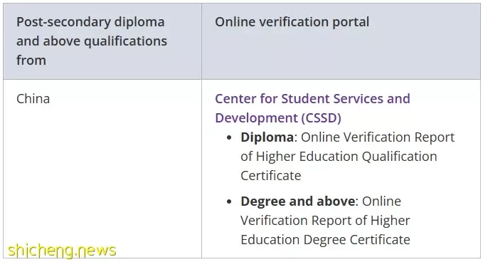Click Education Degree Certificate text line

[325, 240]
